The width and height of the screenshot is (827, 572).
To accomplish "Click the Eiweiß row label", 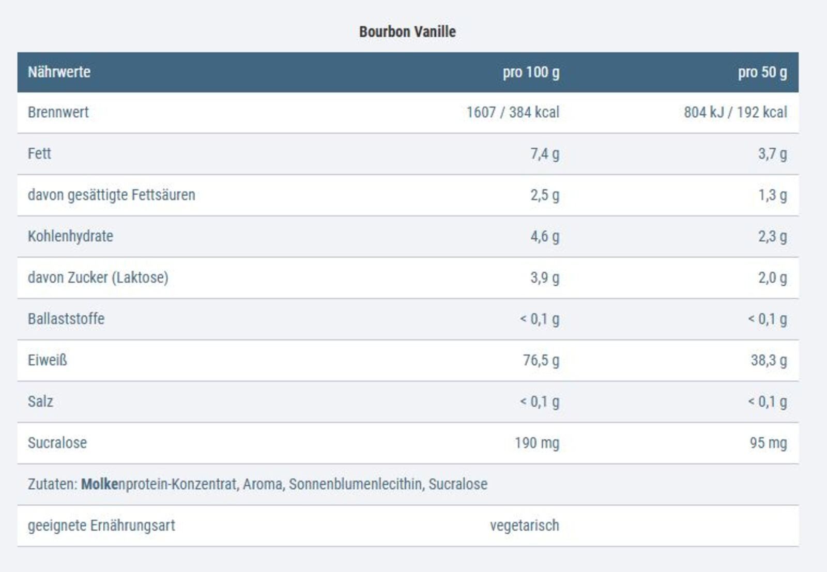I will 47,360.
